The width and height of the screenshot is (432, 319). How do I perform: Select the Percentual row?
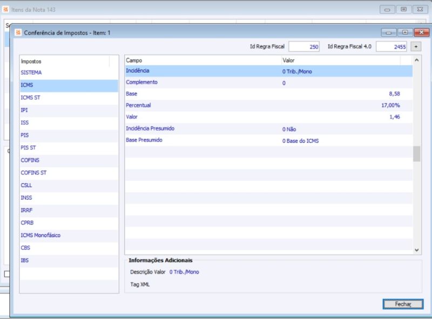click(268, 106)
